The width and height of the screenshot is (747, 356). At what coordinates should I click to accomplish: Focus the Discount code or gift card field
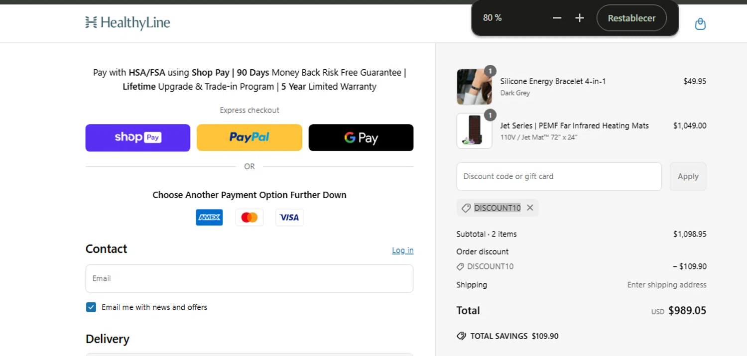[x=559, y=176]
